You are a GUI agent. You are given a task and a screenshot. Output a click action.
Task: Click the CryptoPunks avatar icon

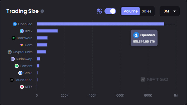pos(10,52)
